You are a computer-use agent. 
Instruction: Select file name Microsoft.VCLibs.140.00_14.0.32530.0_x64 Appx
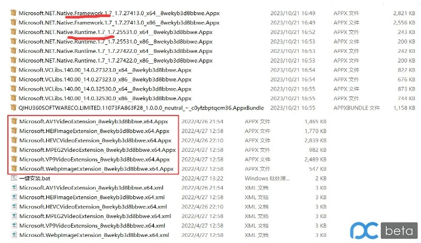105,89
